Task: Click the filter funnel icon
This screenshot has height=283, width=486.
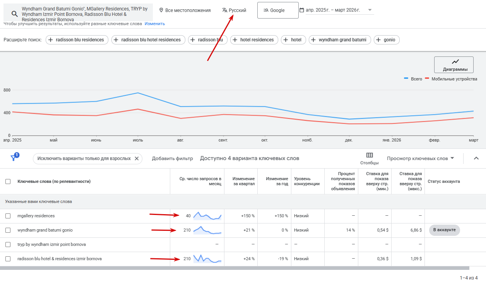Action: [x=14, y=158]
